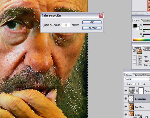This screenshot has width=150, height=118.
Task: Click the Original layer thumbnail
Action: (x=131, y=114)
